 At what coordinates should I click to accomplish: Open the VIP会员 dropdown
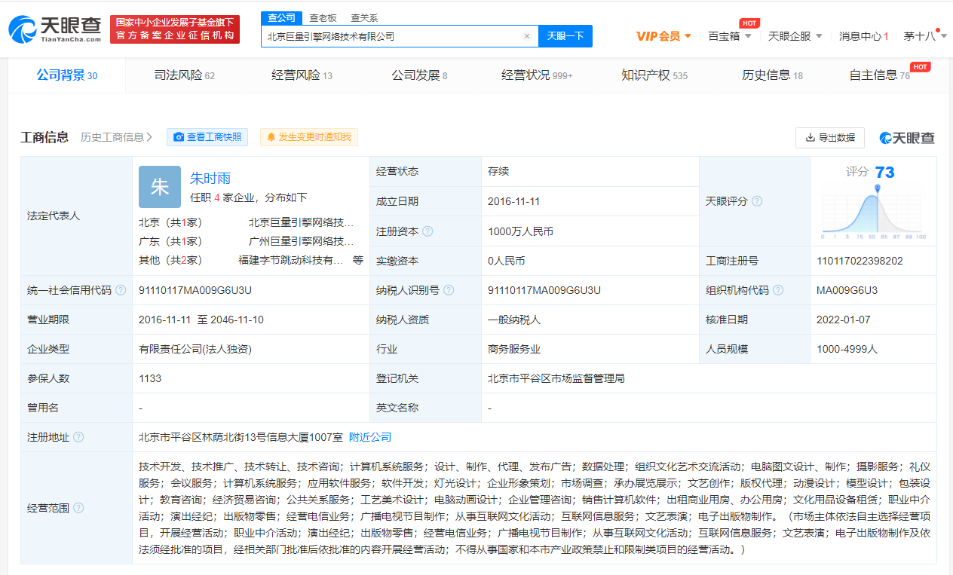(x=663, y=36)
